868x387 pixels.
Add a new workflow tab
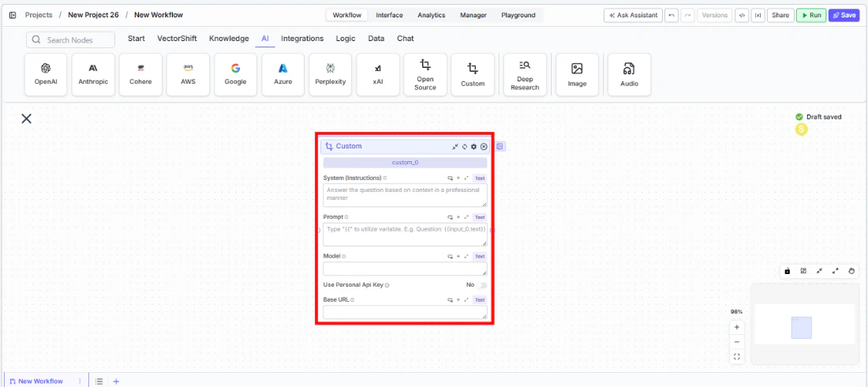click(x=116, y=381)
